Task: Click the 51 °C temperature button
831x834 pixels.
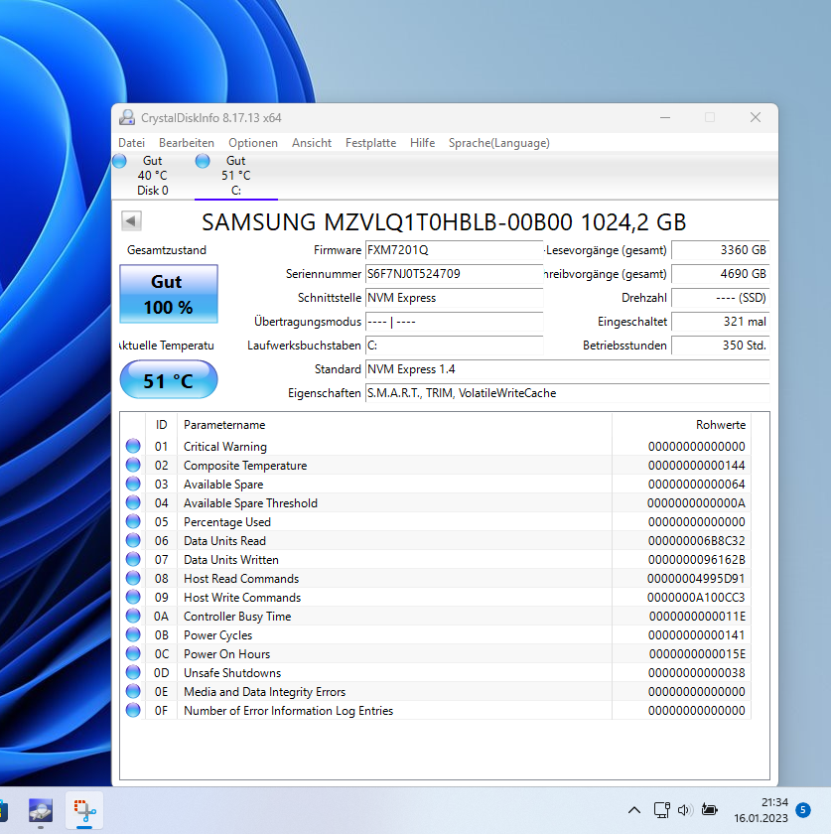Action: [168, 379]
